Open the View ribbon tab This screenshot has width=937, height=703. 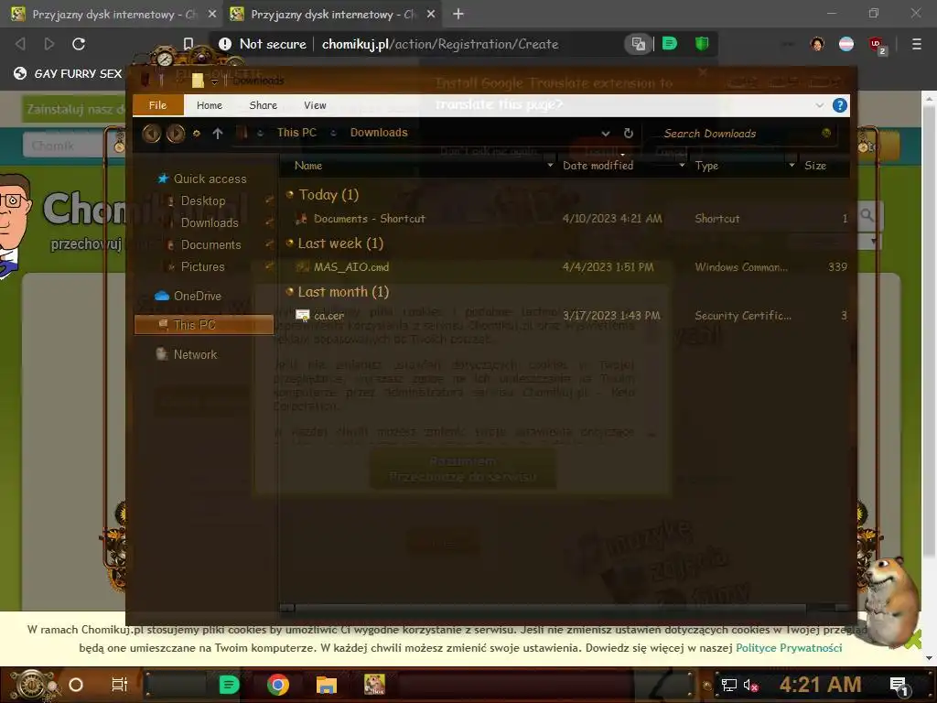pyautogui.click(x=315, y=105)
